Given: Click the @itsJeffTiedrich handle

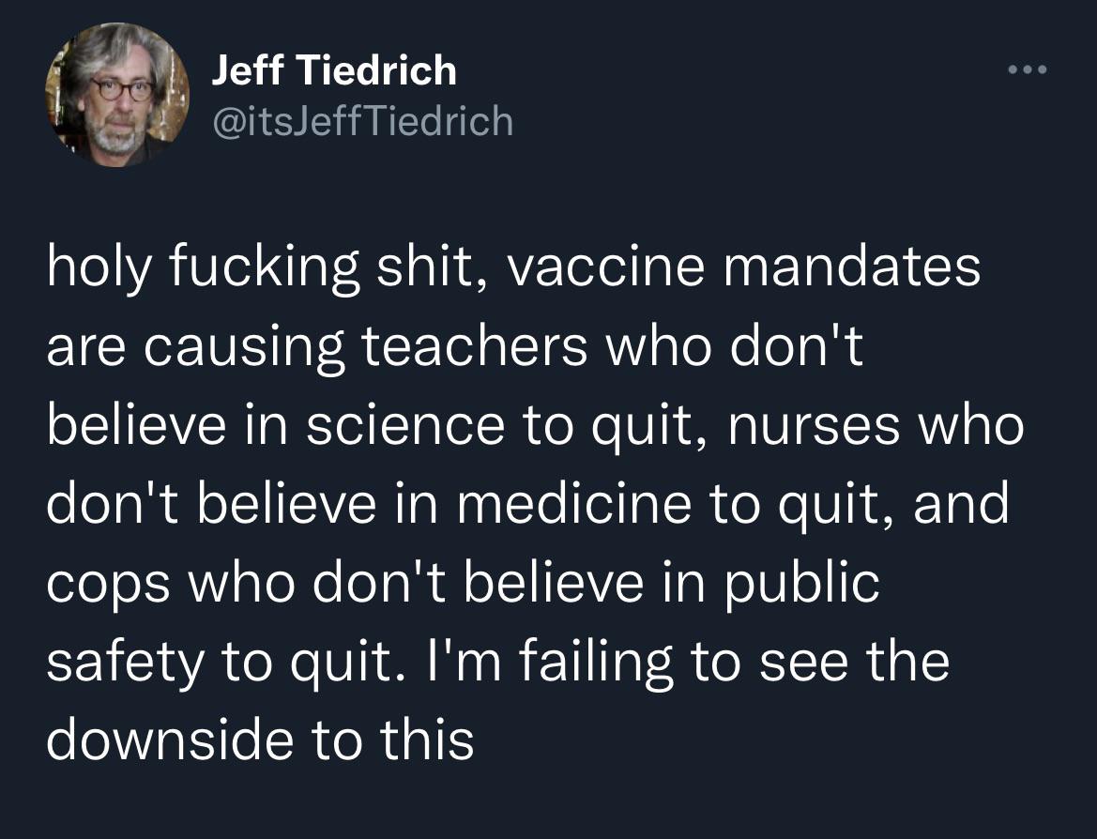Looking at the screenshot, I should click(363, 121).
